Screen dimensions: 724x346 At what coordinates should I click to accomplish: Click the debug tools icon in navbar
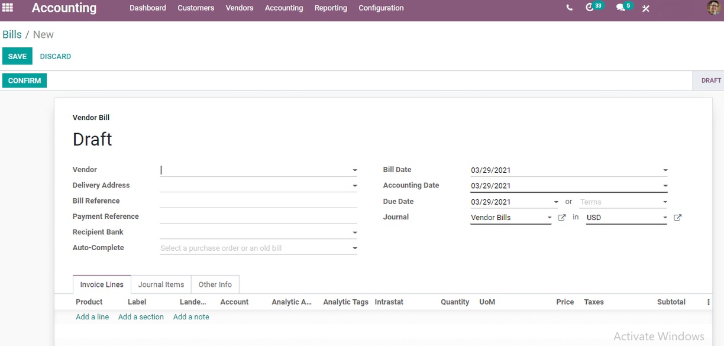(646, 8)
